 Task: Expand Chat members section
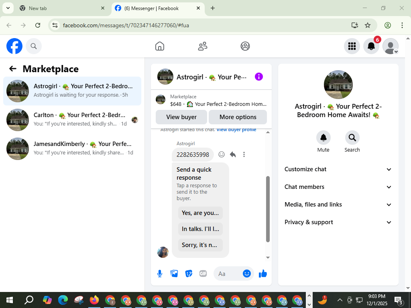[x=338, y=187]
